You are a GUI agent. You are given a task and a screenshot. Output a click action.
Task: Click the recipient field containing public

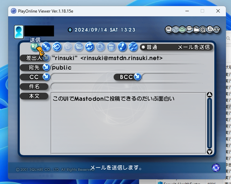point(127,67)
